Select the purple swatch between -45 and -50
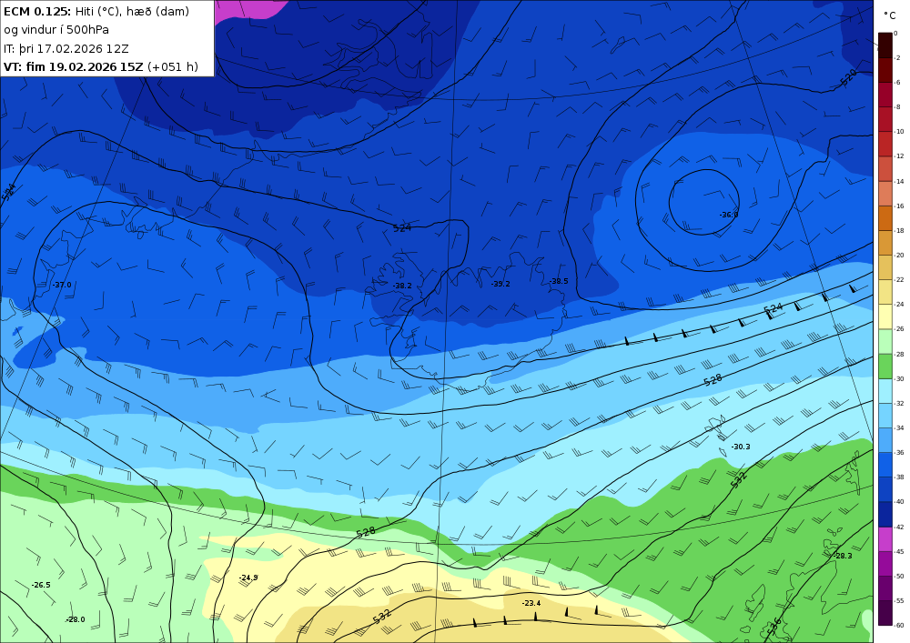Screen dimensions: 910x643 885,564
